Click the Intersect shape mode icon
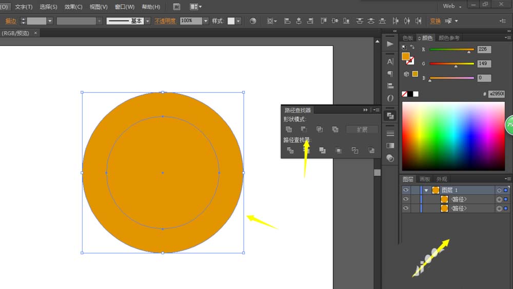Viewport: 513px width, 289px height. point(320,129)
